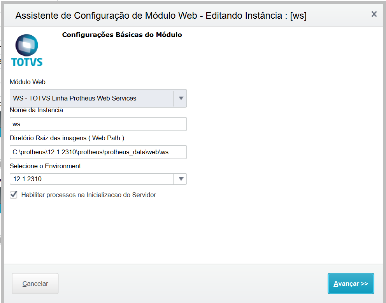Expand the Módulo Web dropdown arrow
The image size is (386, 303).
click(x=181, y=98)
